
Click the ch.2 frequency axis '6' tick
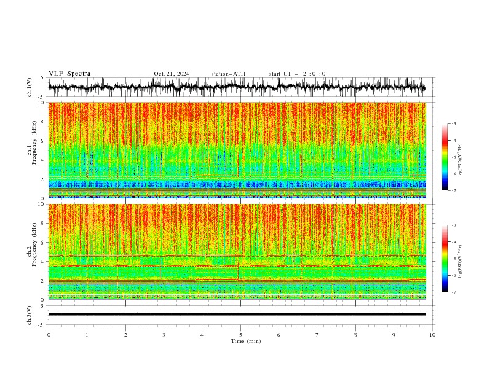tap(43, 243)
